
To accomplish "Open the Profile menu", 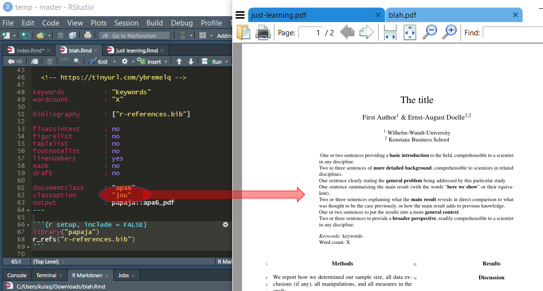I will click(211, 23).
